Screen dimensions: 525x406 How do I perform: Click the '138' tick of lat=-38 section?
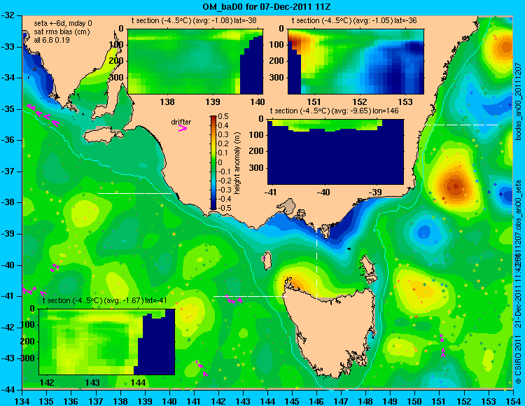pos(167,101)
